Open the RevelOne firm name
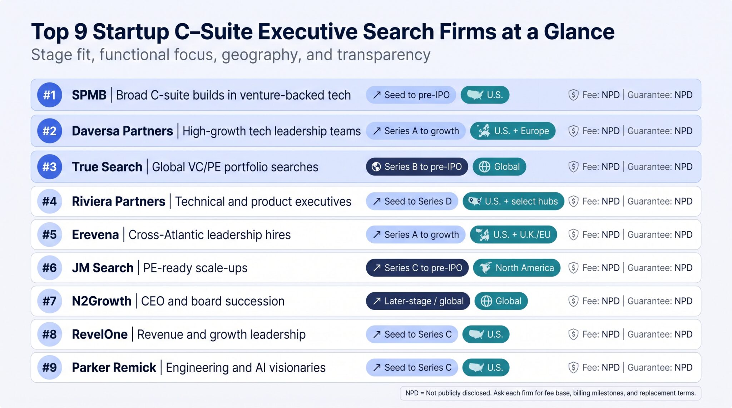The image size is (732, 408). tap(100, 334)
